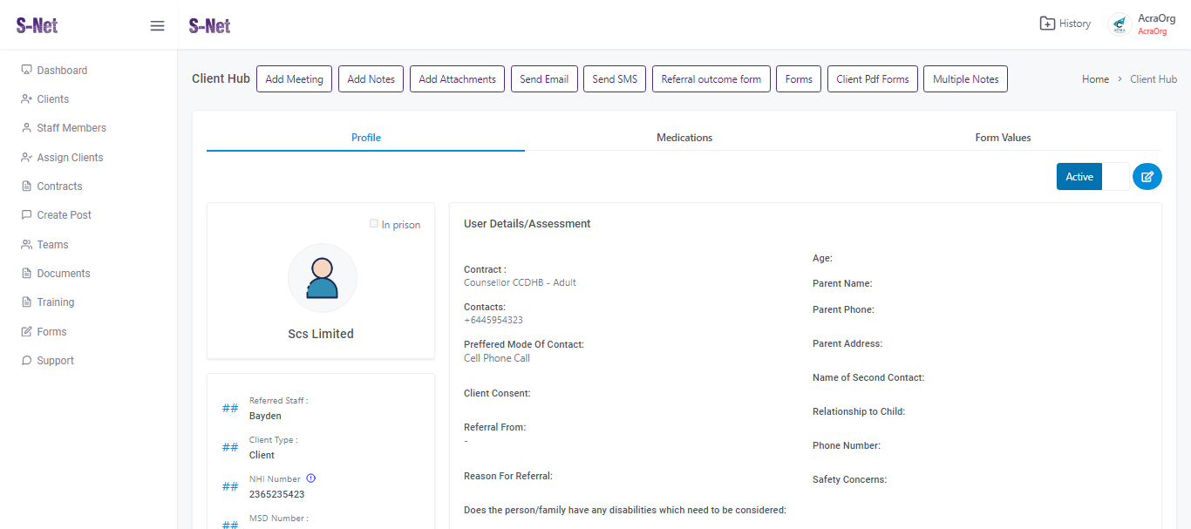The width and height of the screenshot is (1191, 529).
Task: Switch to the Form Values tab
Action: pos(1003,138)
